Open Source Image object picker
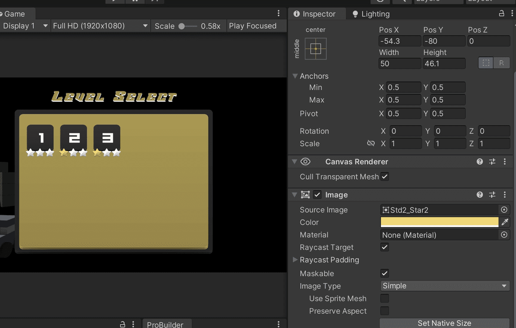516x328 pixels. click(504, 210)
